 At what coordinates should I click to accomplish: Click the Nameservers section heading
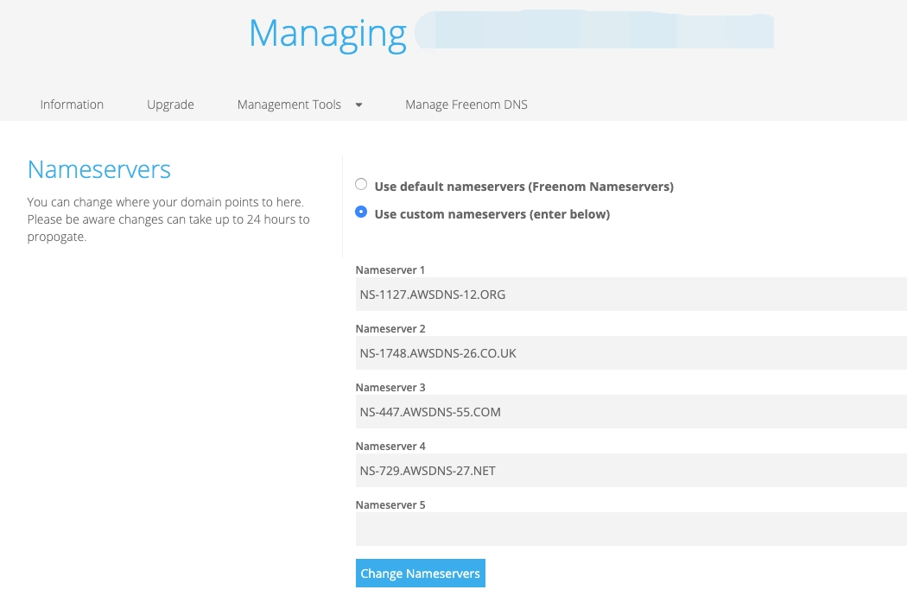pyautogui.click(x=99, y=169)
